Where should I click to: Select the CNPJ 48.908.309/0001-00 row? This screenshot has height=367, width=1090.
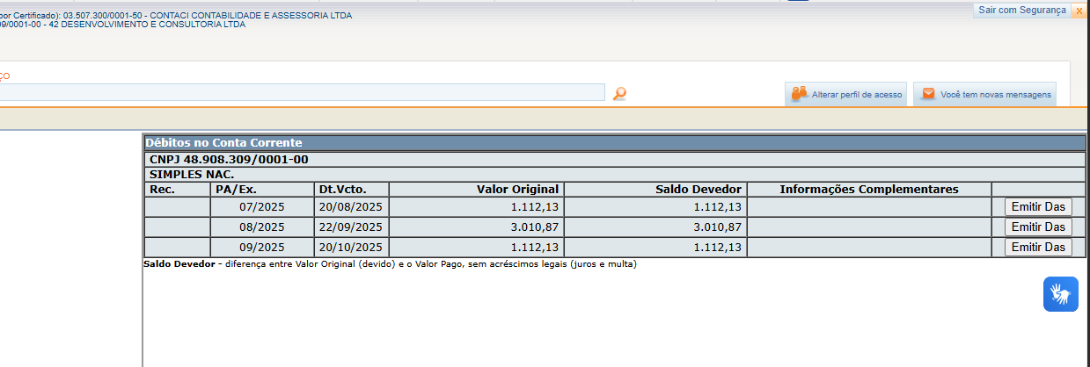coord(229,160)
